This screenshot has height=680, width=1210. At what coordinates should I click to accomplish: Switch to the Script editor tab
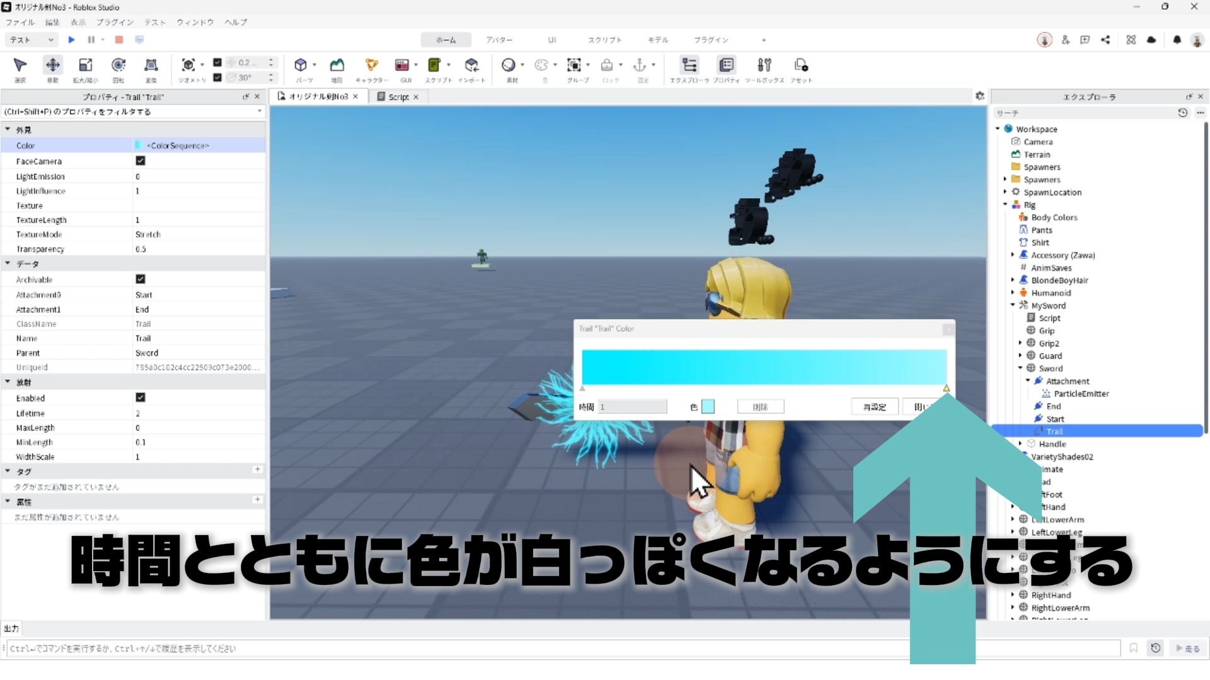398,97
